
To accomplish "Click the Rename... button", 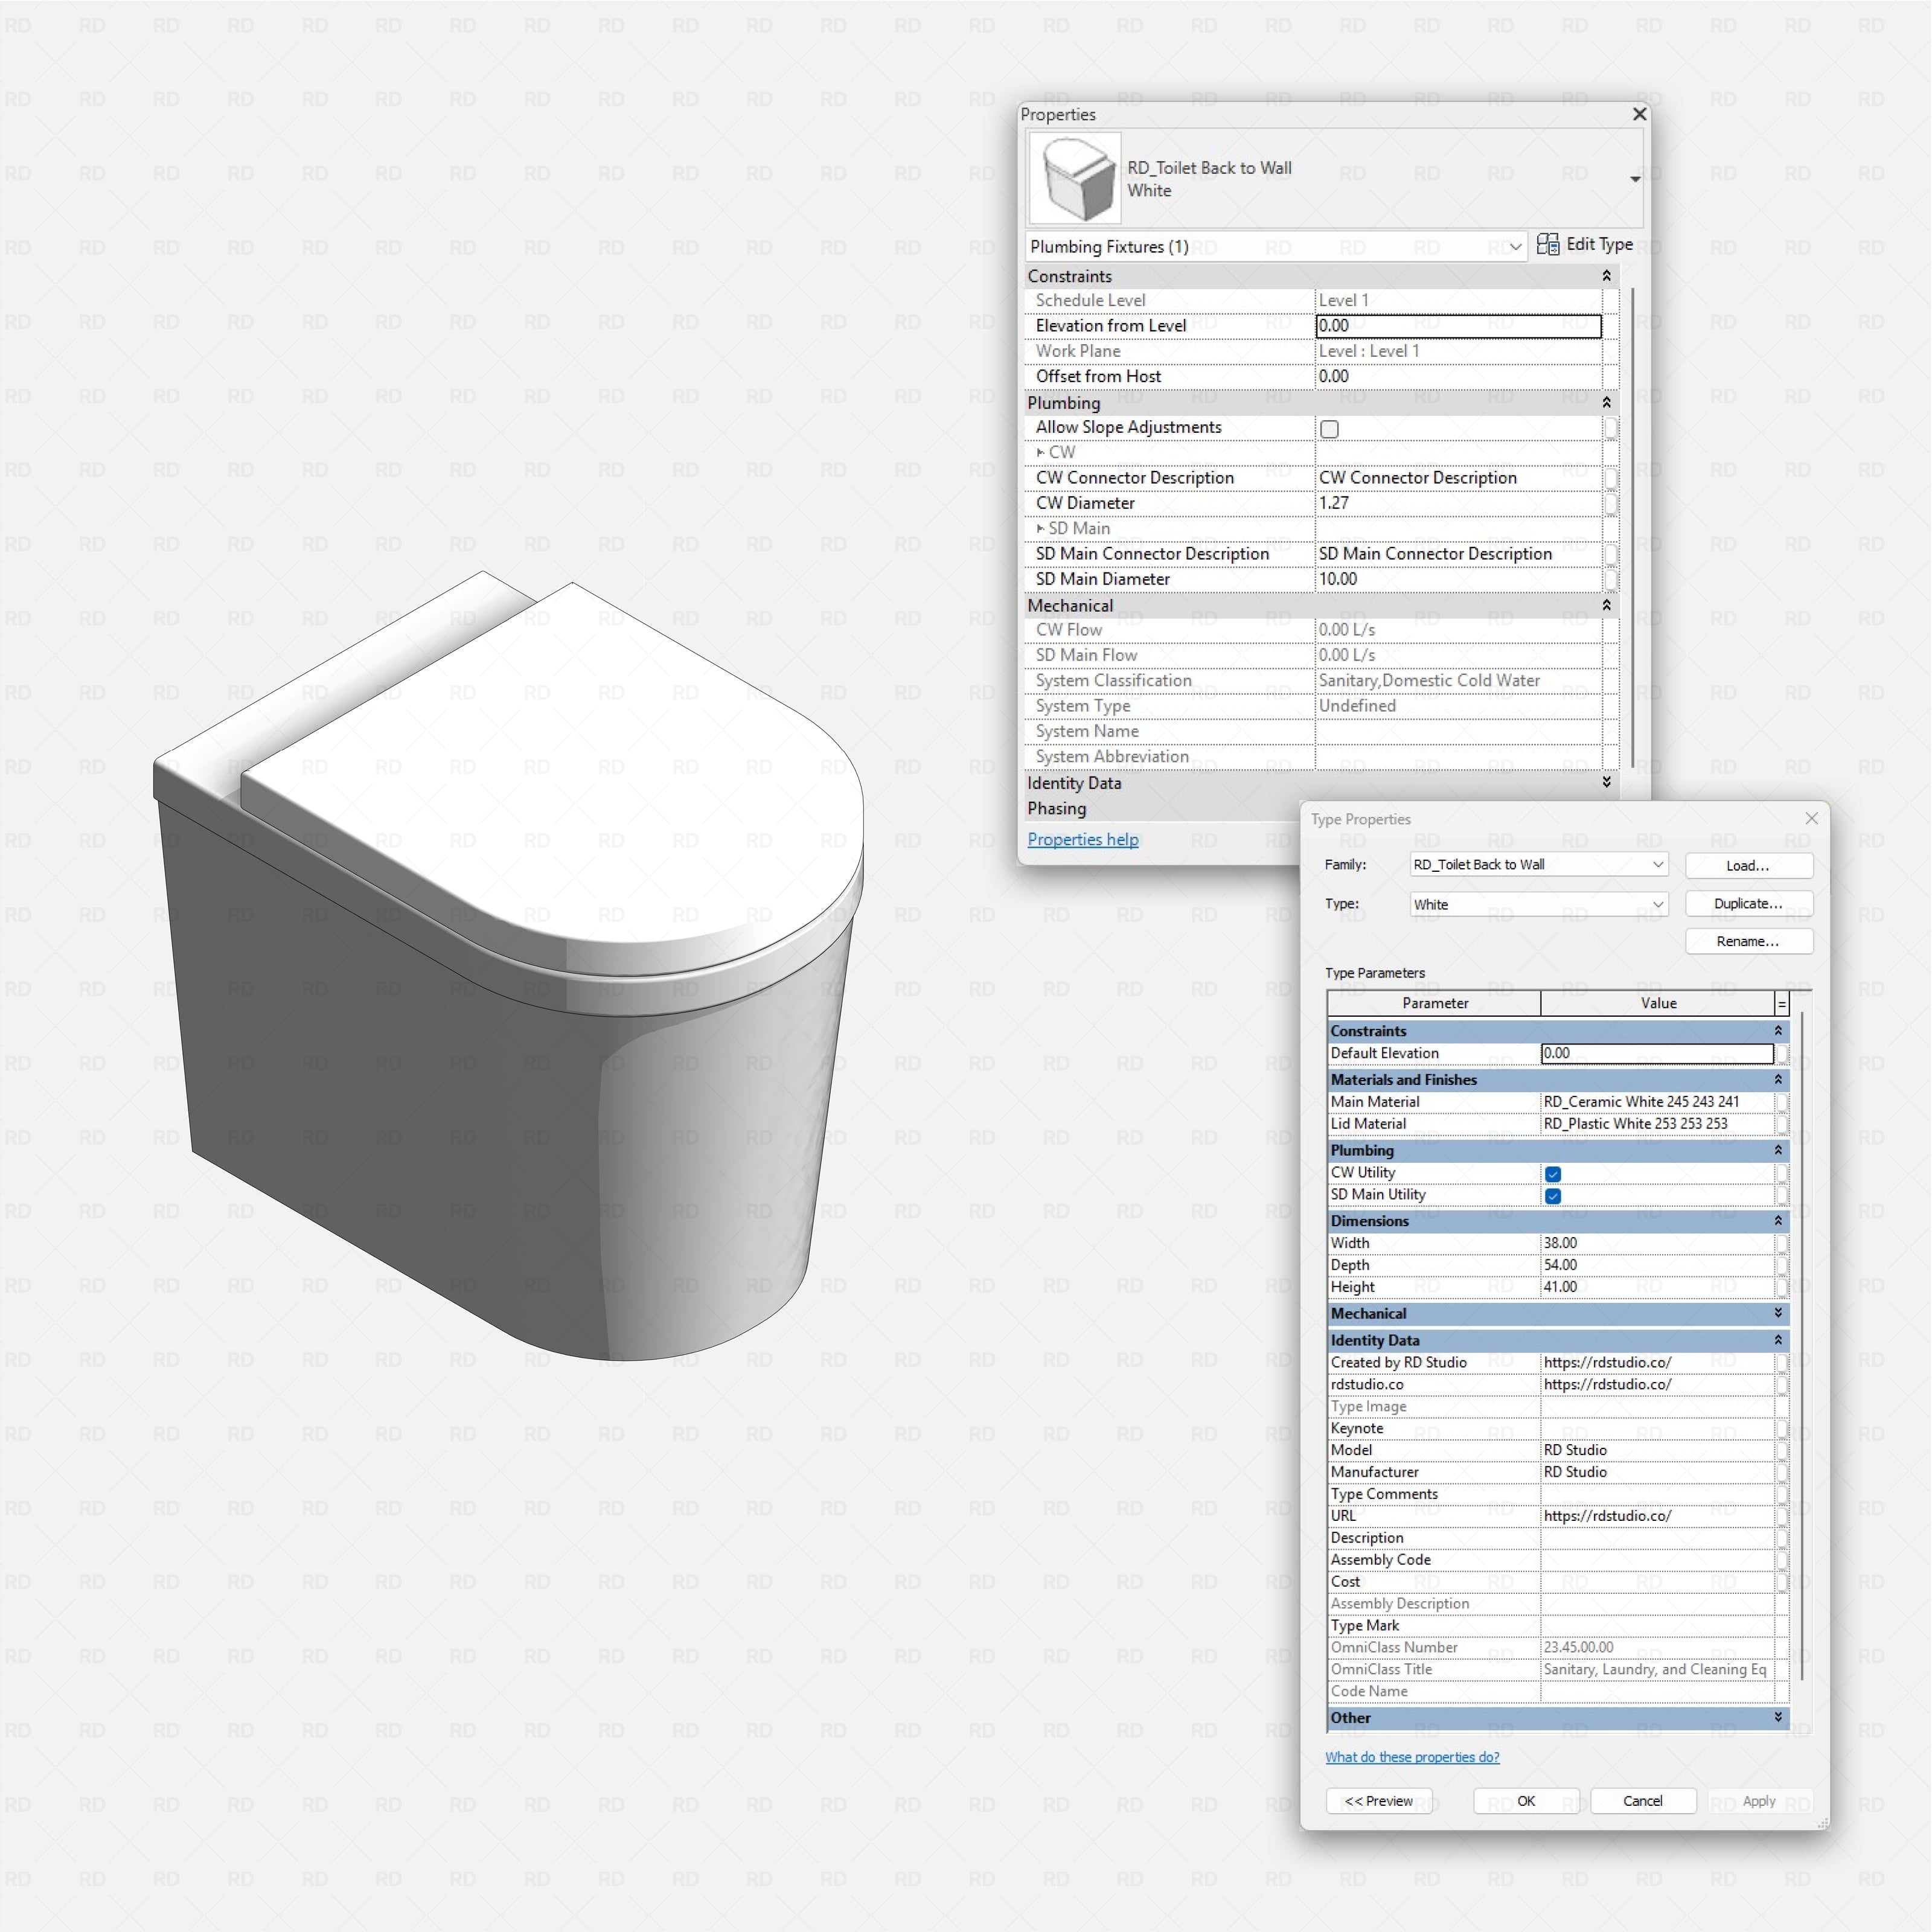I will click(x=1748, y=941).
